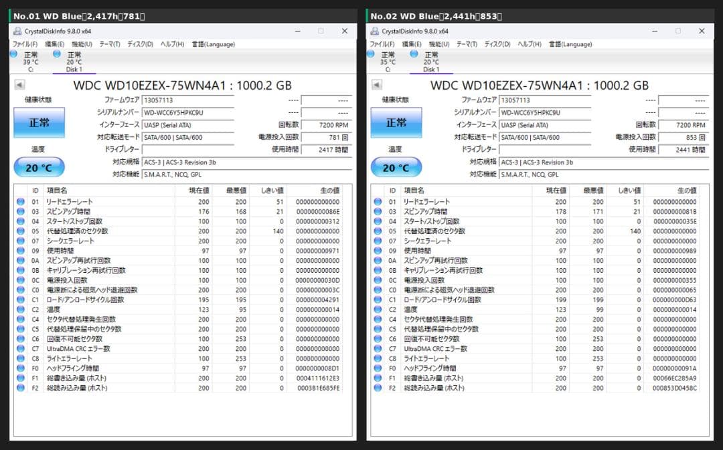The height and width of the screenshot is (450, 723).
Task: Click status icon for F2 総読み込み量 left window
Action: pos(21,388)
